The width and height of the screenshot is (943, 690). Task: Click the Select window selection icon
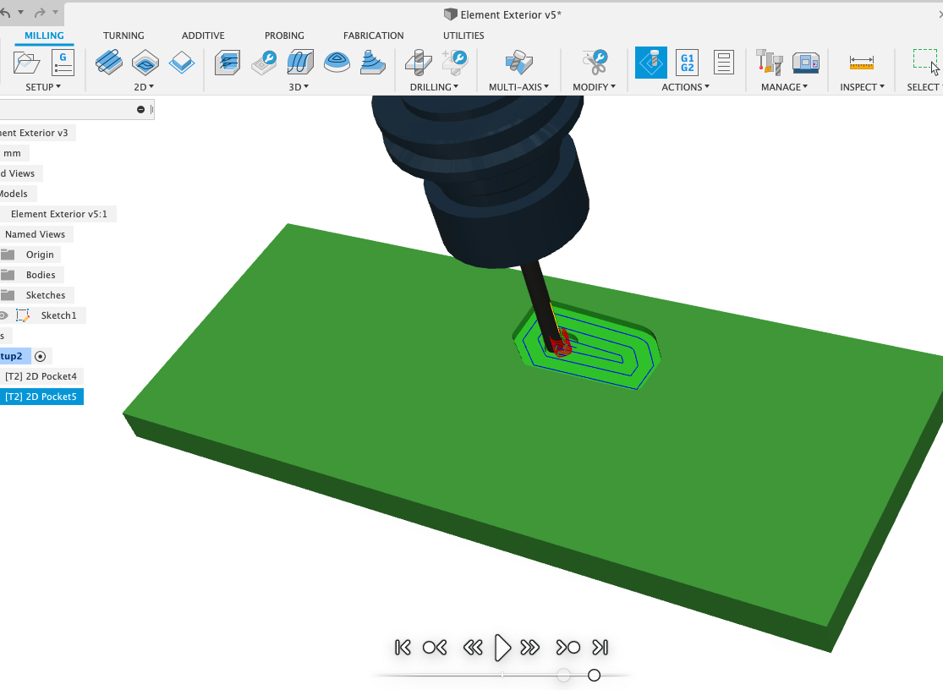[x=925, y=62]
